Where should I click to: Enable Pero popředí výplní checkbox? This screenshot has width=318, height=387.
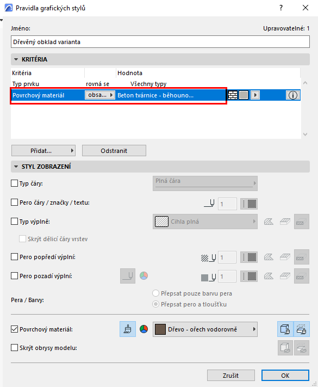(14, 257)
